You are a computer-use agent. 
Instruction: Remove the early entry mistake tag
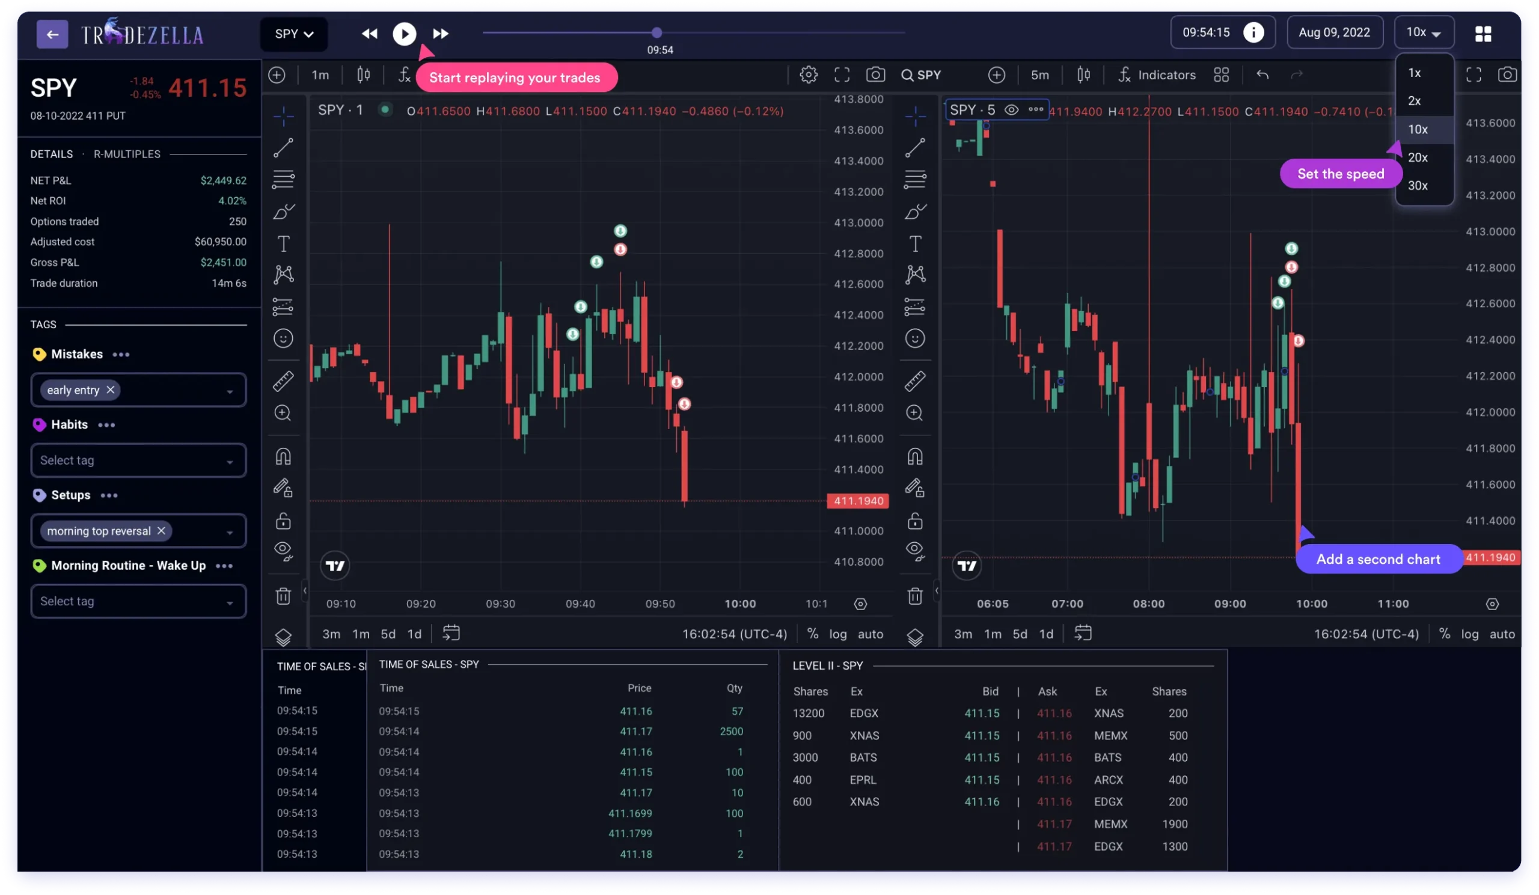pos(111,389)
